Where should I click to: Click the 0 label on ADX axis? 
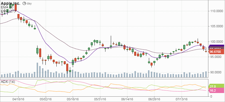211,96
